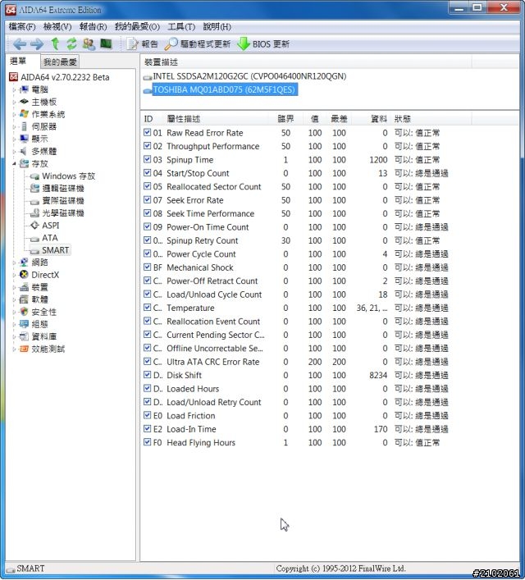
Task: Expand the 效能測試 tree node arrow
Action: pos(14,349)
